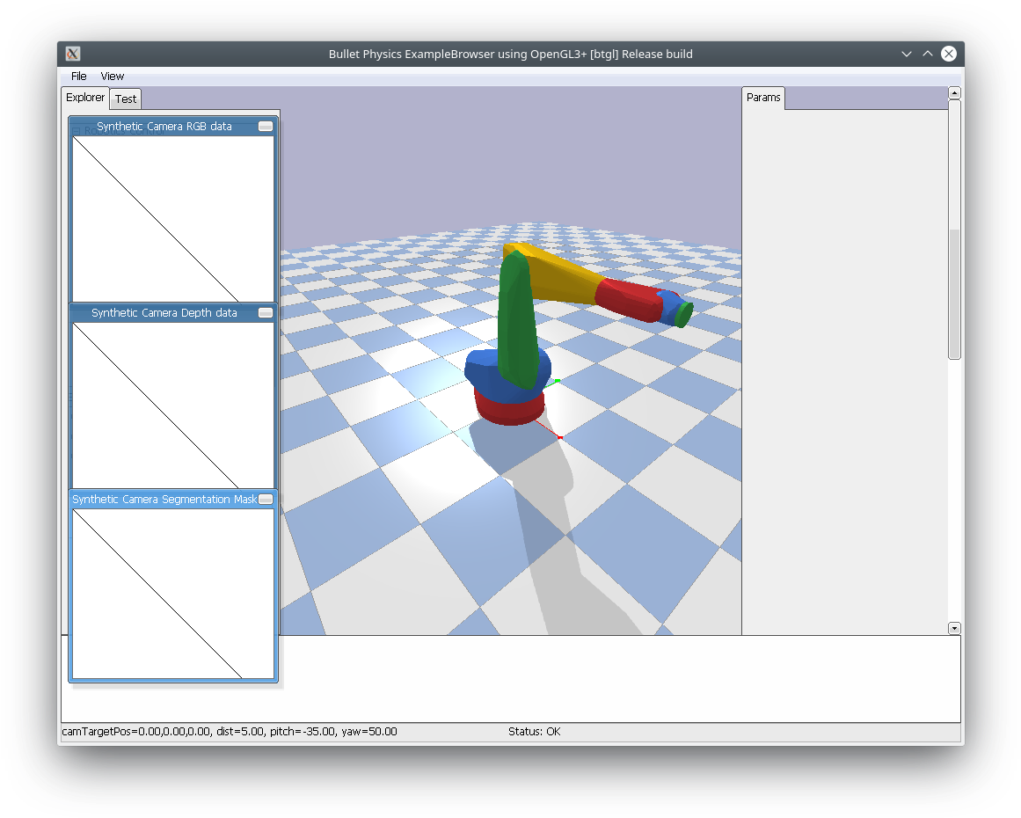The height and width of the screenshot is (818, 1021).
Task: Minimize the Bullet Physics ExampleBrowser window
Action: (x=907, y=54)
